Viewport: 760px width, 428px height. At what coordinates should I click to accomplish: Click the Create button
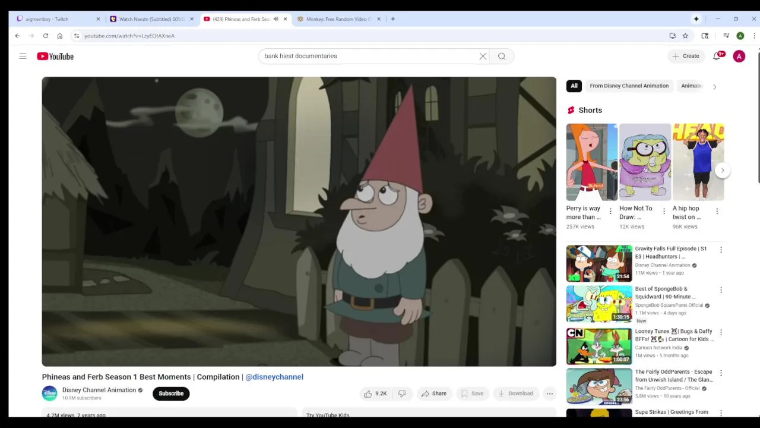685,56
